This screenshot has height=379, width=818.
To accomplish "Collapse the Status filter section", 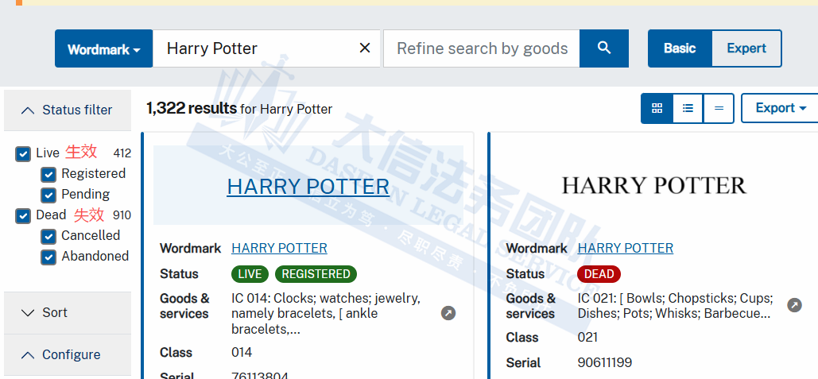I will click(68, 110).
